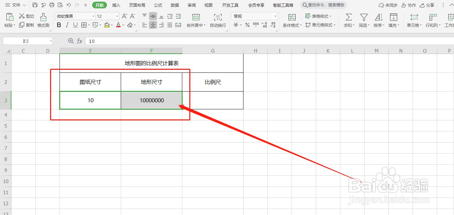454x215 pixels.
Task: Copy selection with 复制
Action: click(x=27, y=25)
